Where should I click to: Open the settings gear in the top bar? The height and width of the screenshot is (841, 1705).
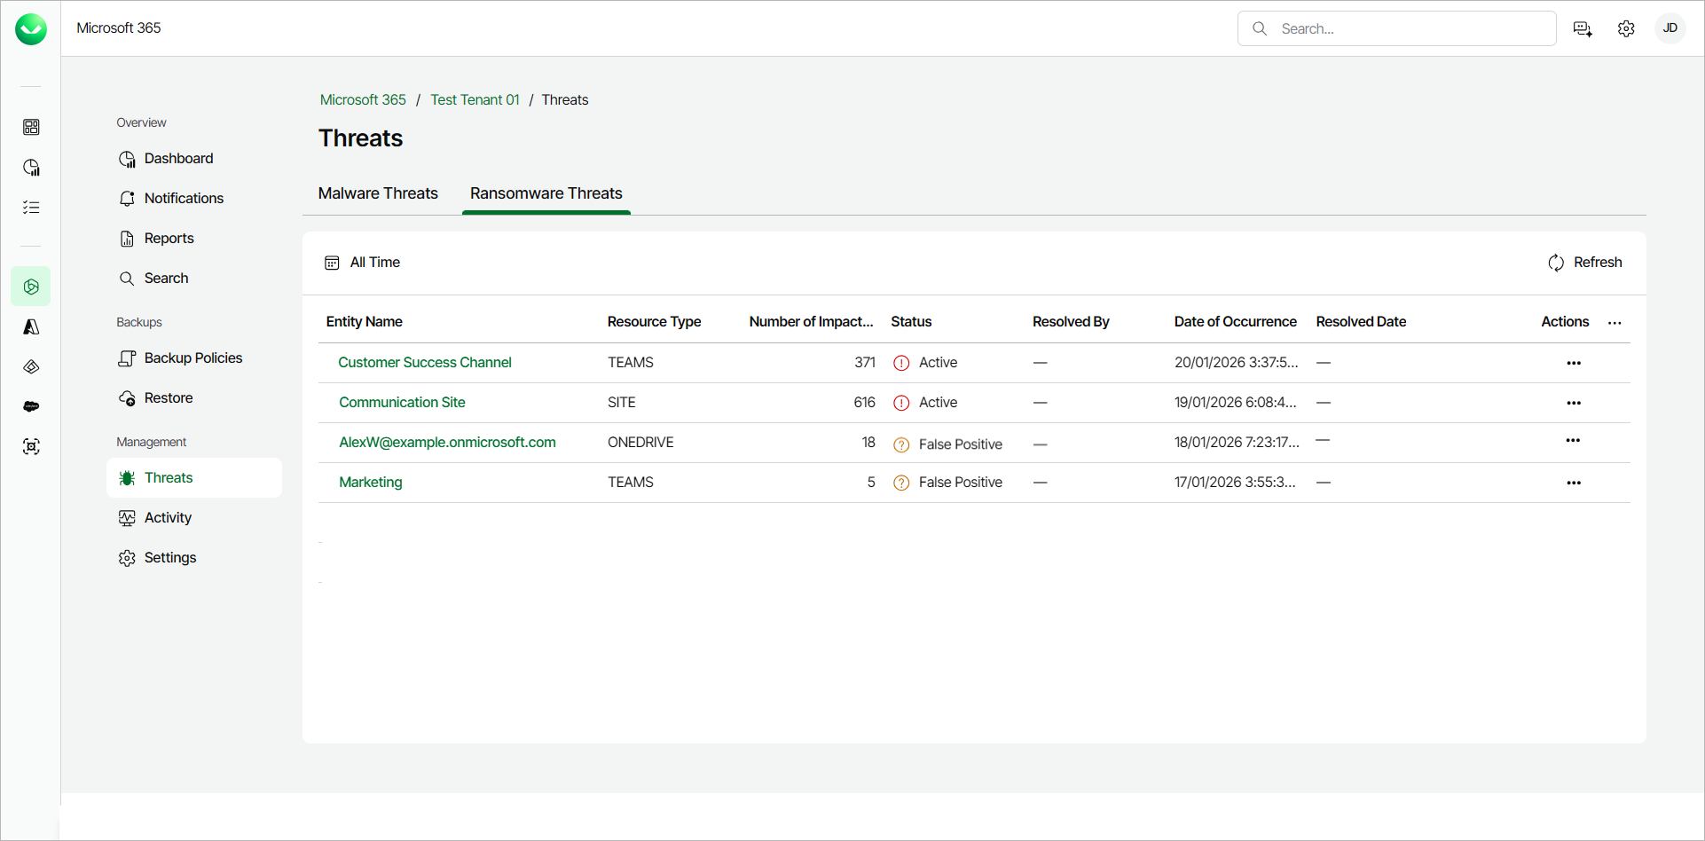coord(1627,28)
